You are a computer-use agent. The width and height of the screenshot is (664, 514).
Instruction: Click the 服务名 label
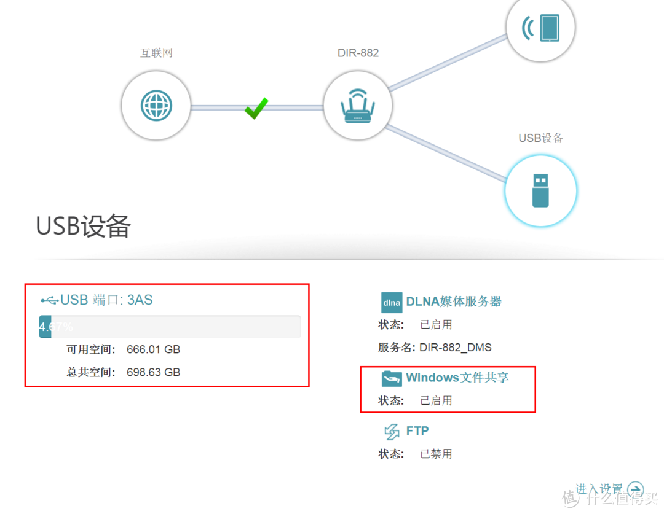(x=397, y=348)
